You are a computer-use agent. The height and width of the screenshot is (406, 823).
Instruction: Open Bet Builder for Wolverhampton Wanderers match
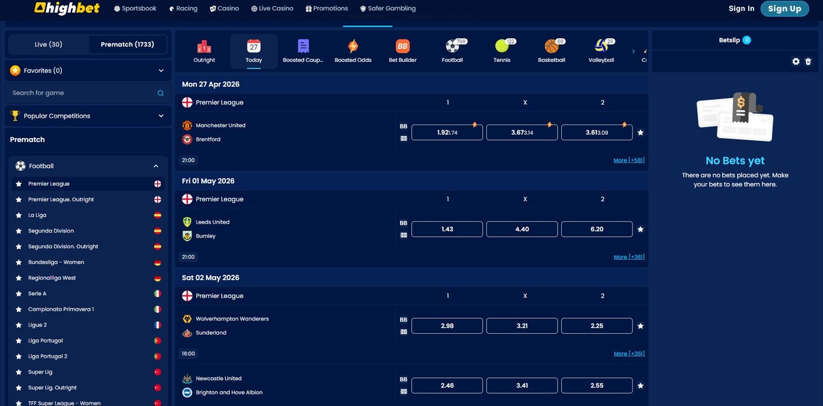tap(403, 320)
